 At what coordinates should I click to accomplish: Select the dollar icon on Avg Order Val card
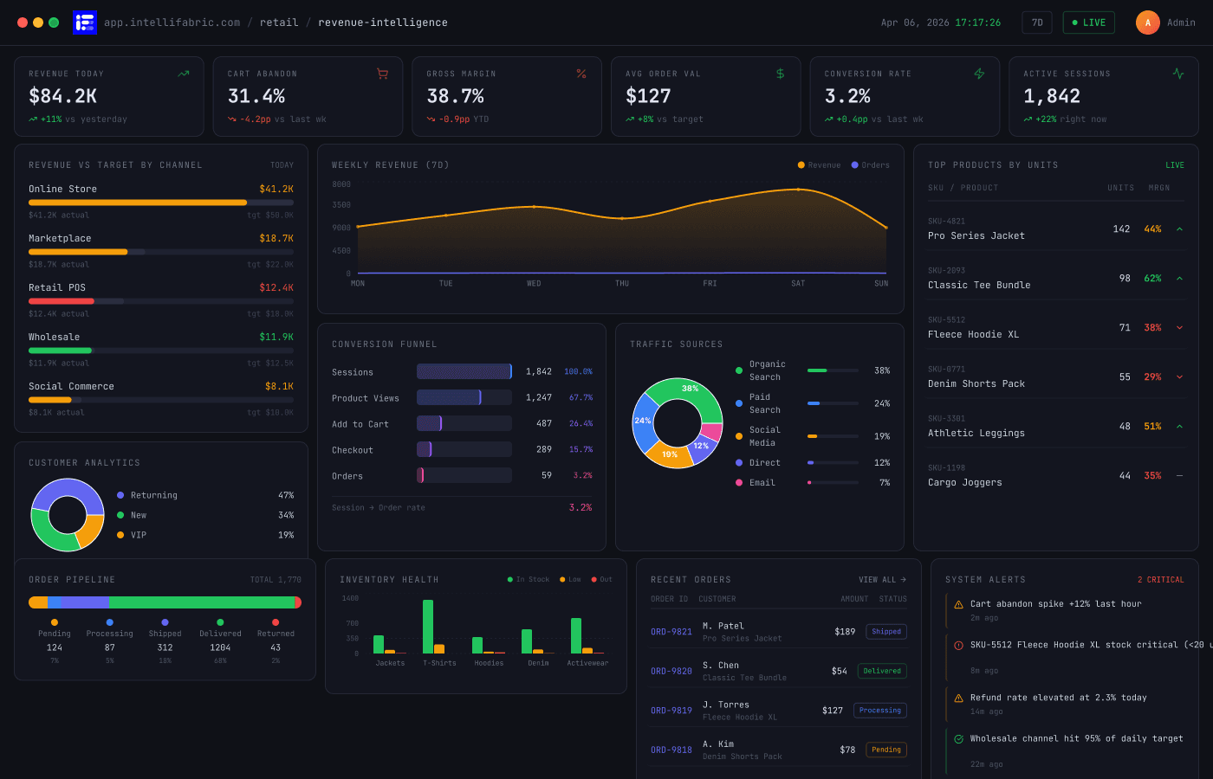click(780, 74)
